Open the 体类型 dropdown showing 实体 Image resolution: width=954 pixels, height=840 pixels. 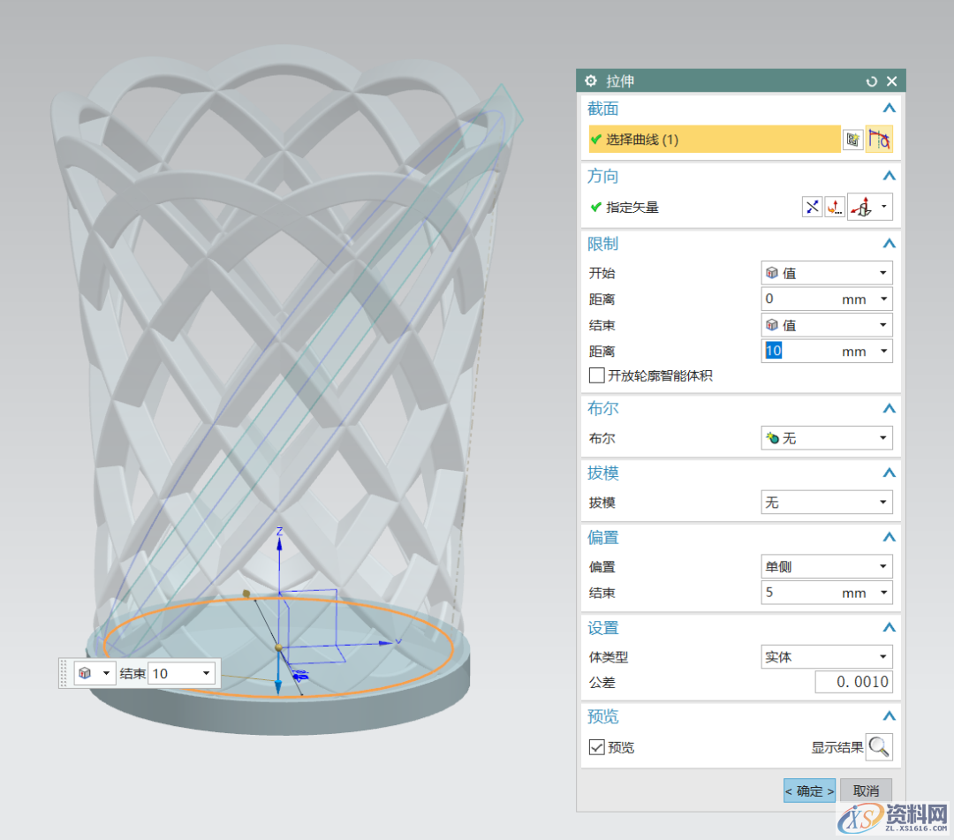tap(827, 657)
